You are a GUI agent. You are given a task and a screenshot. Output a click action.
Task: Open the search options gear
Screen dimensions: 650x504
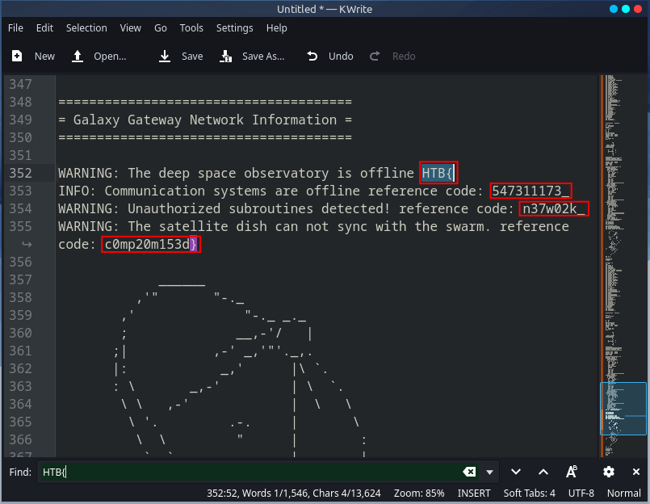click(609, 472)
